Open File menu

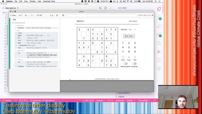[16, 1]
